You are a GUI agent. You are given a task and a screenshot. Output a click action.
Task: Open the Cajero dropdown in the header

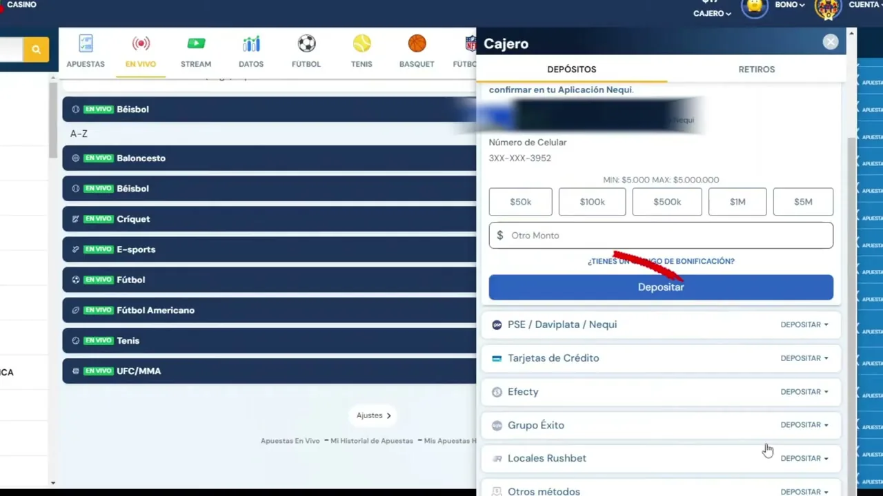[712, 13]
